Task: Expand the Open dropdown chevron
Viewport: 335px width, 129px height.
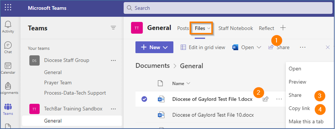Action: 259,47
